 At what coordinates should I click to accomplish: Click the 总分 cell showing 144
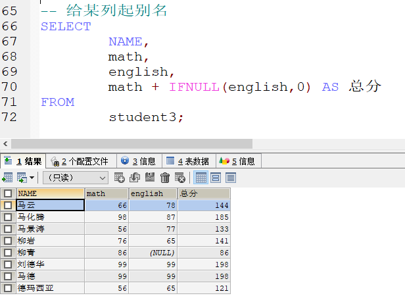tap(204, 205)
